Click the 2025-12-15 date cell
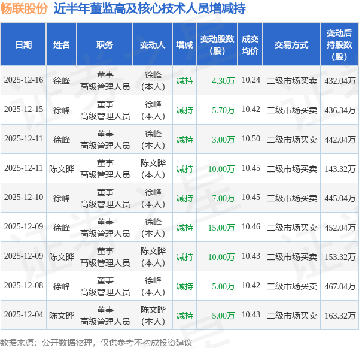Image resolution: width=359 pixels, height=348 pixels. (x=23, y=110)
